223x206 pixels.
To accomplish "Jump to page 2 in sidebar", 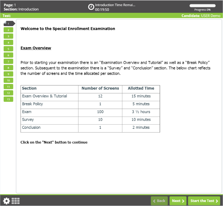I will [x=8, y=30].
